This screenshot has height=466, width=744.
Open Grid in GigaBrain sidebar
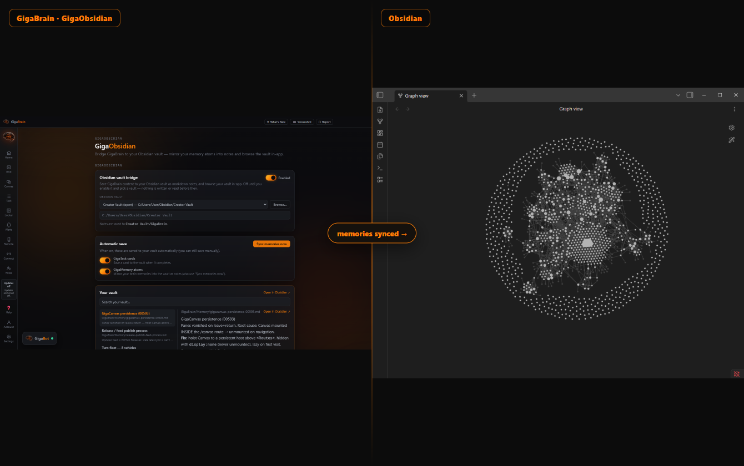tap(8, 169)
